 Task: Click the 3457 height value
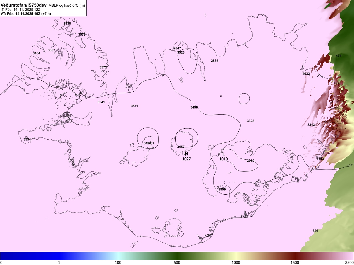point(181,147)
